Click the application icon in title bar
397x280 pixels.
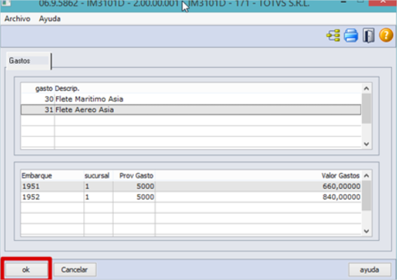[6, 3]
